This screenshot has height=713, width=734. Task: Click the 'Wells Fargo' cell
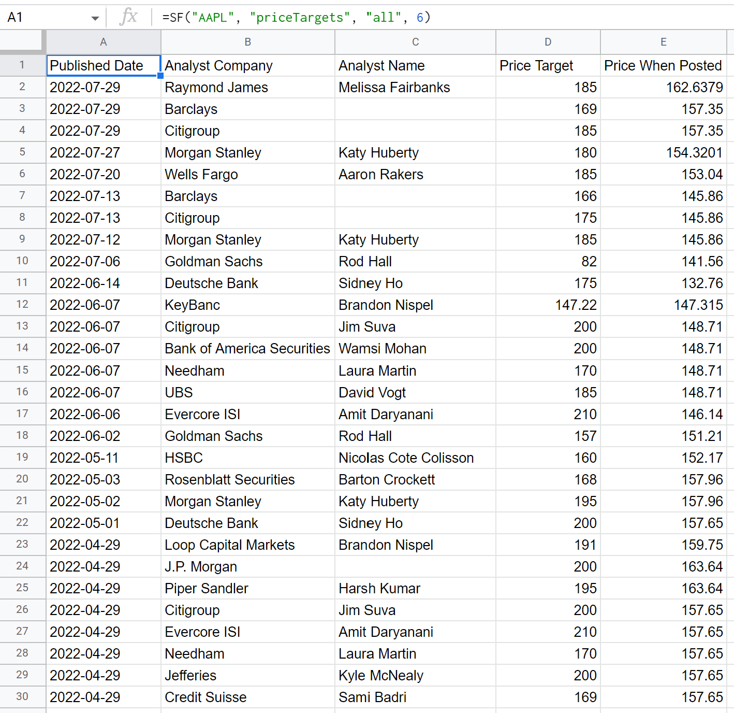click(x=248, y=175)
